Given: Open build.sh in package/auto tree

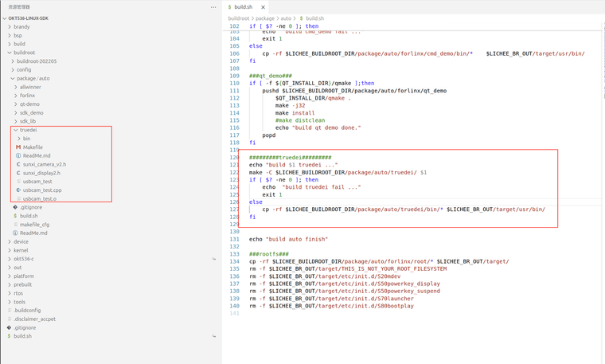Looking at the screenshot, I should click(x=25, y=216).
